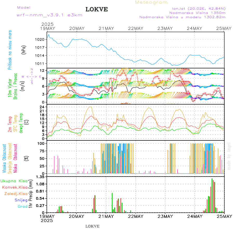Select the Nadmorska Visina u modelu text
Screen dimensions: 234x234
[182, 17]
